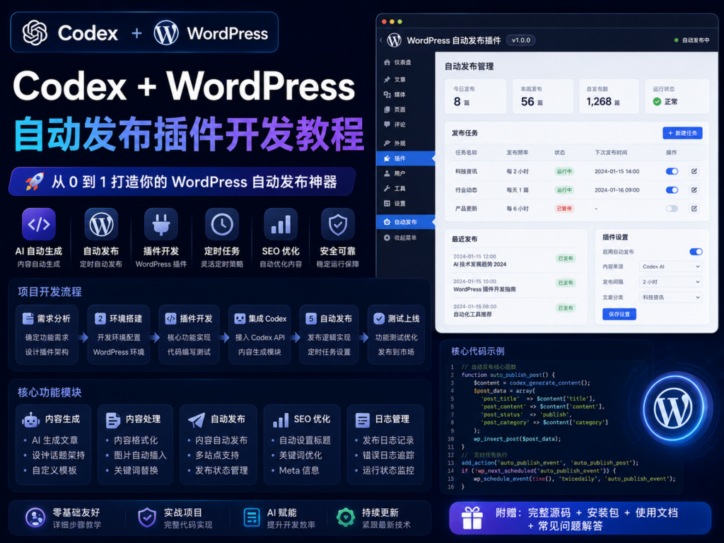Viewport: 724px width, 543px height.
Task: Click the 需求分析 workflow step card
Action: point(47,334)
